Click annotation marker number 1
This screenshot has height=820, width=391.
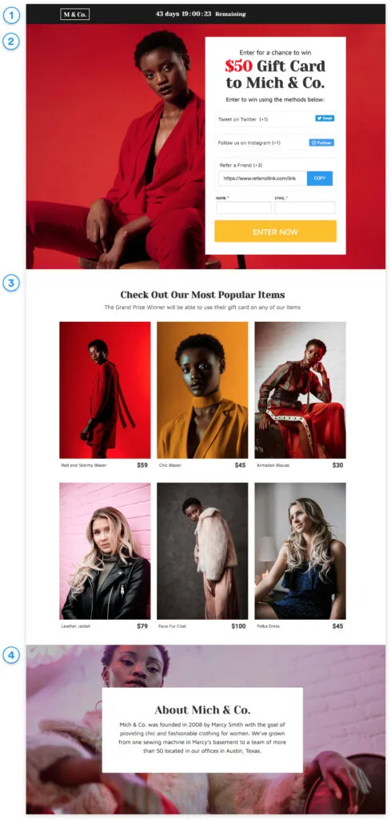point(11,16)
